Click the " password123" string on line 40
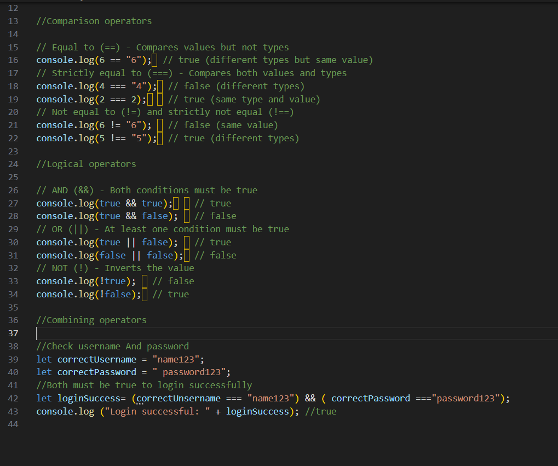This screenshot has width=558, height=466. coord(189,372)
